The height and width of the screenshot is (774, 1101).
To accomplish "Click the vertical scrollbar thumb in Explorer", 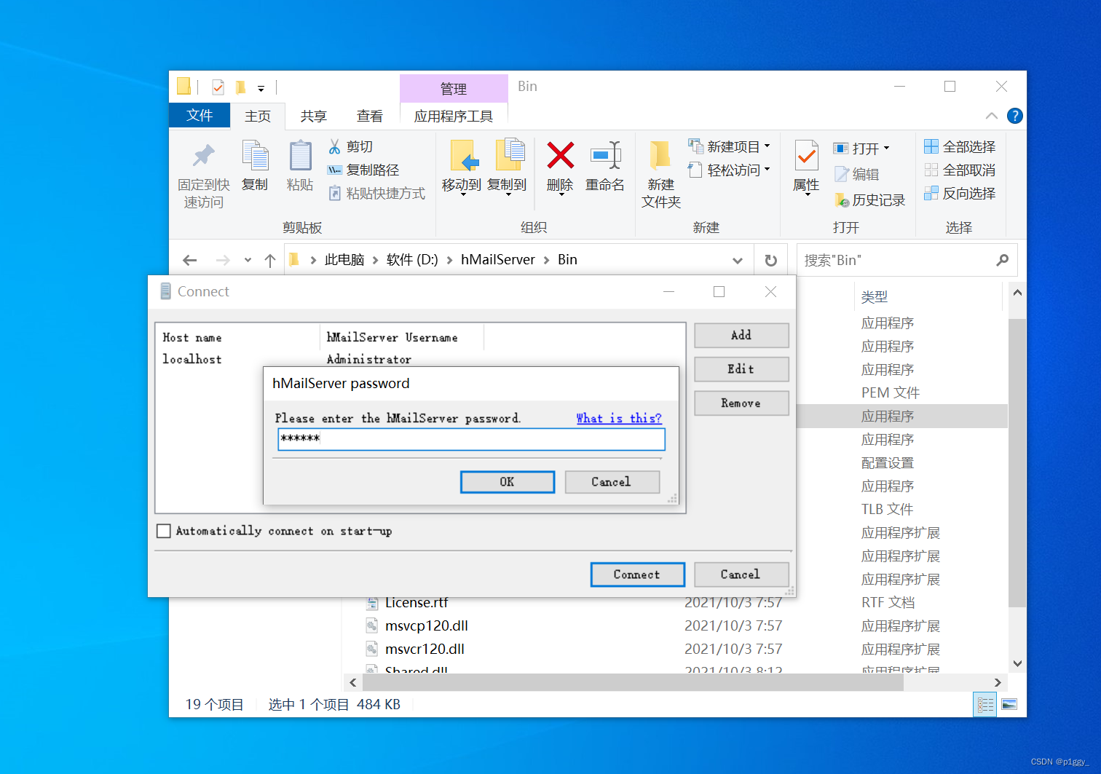I will (1017, 462).
